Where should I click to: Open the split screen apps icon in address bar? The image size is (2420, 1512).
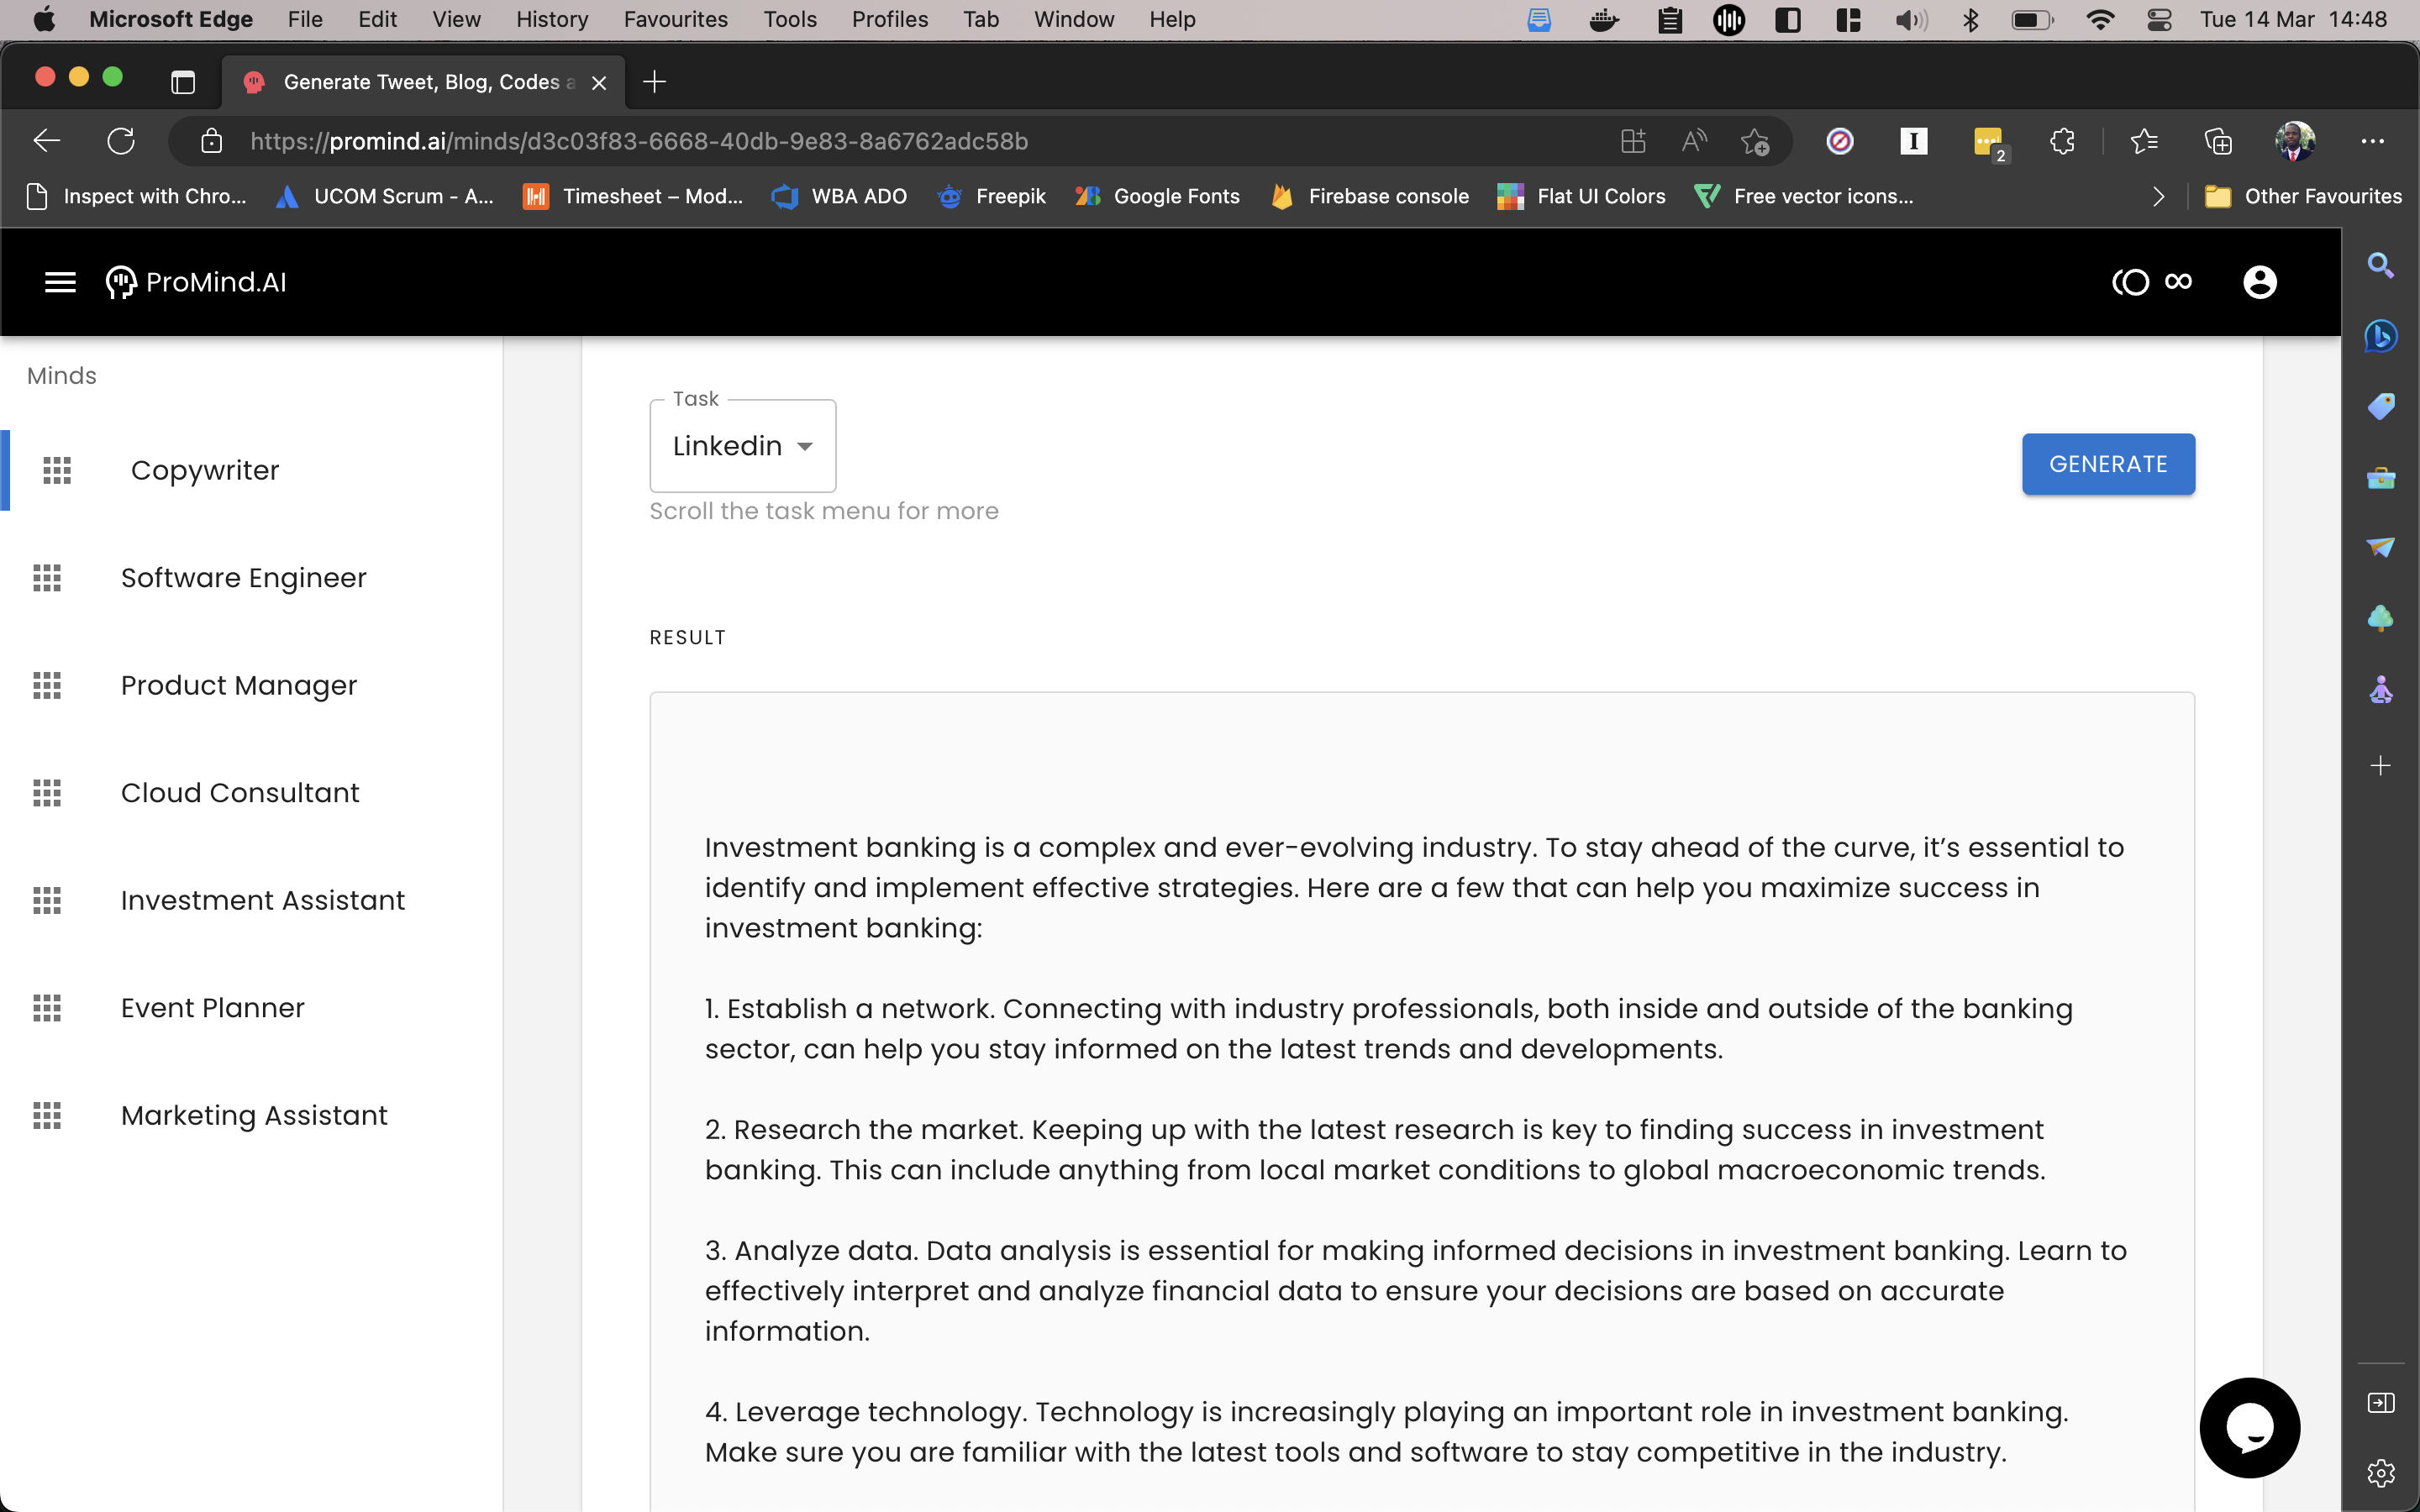pos(1632,141)
